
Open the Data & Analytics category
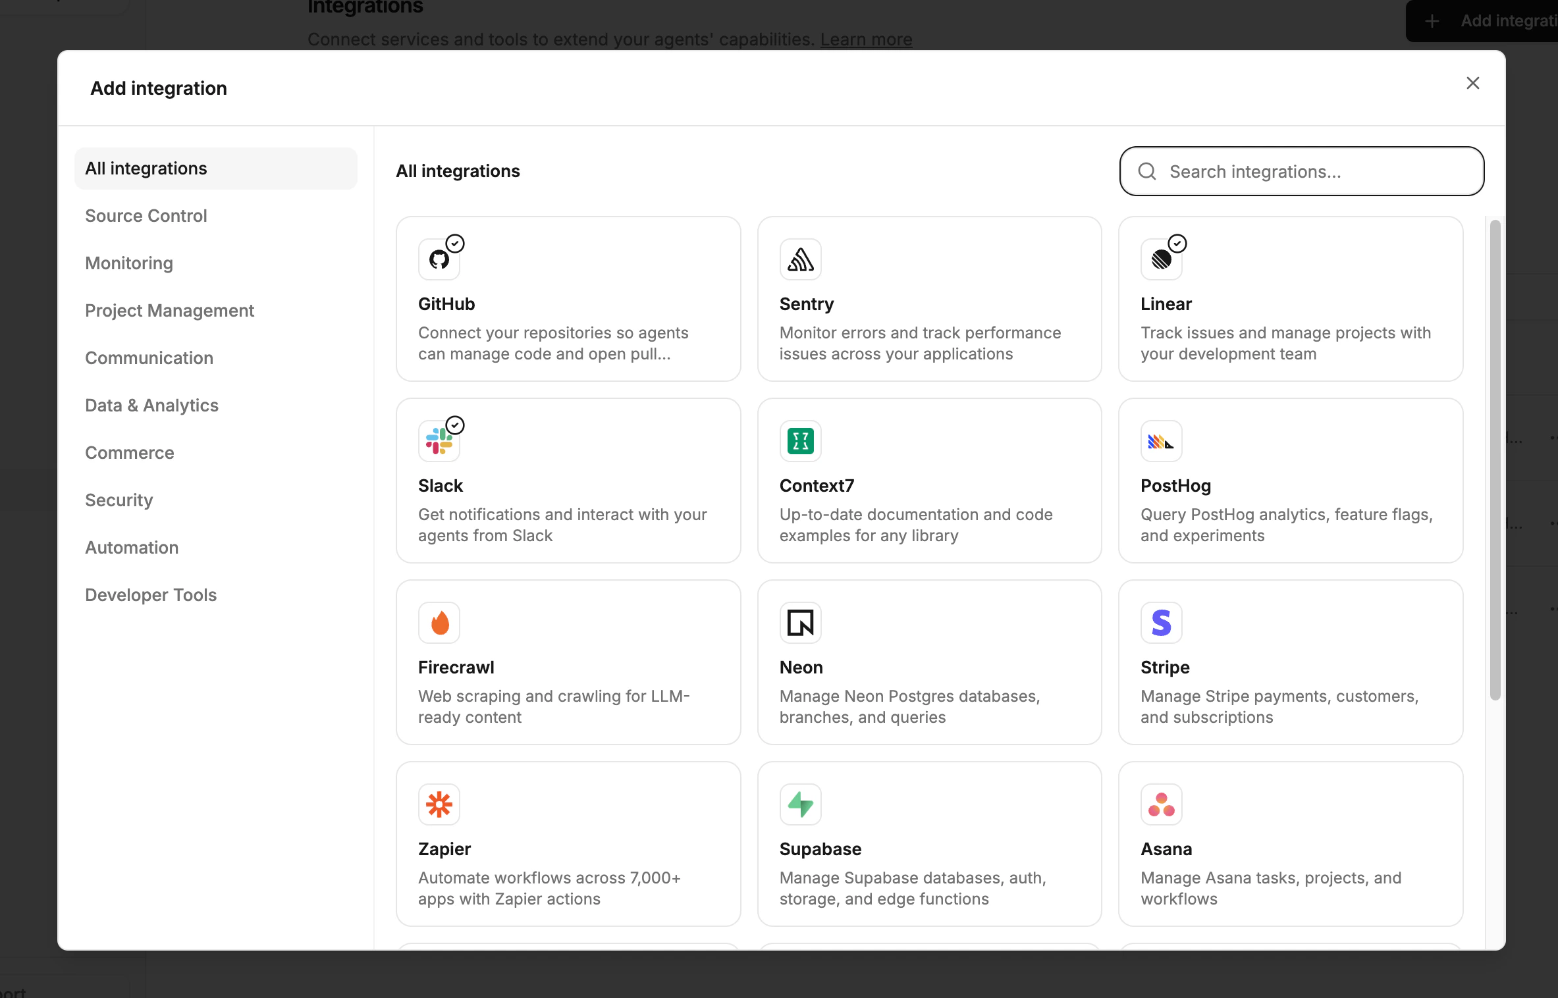[x=151, y=405]
